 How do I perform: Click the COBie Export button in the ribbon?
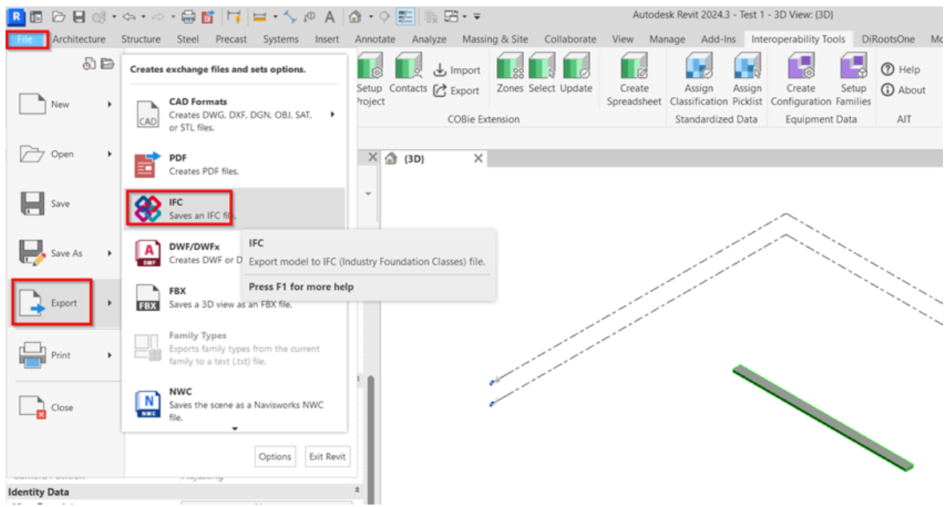[457, 91]
